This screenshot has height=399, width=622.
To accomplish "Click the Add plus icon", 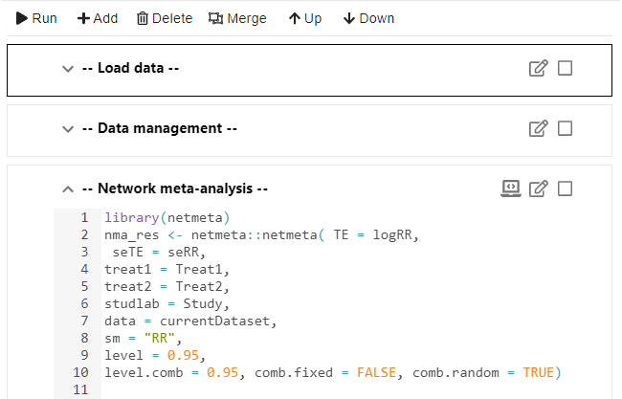I will [x=83, y=18].
